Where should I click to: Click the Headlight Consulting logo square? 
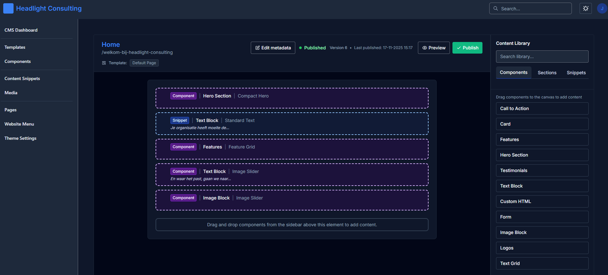pyautogui.click(x=8, y=8)
